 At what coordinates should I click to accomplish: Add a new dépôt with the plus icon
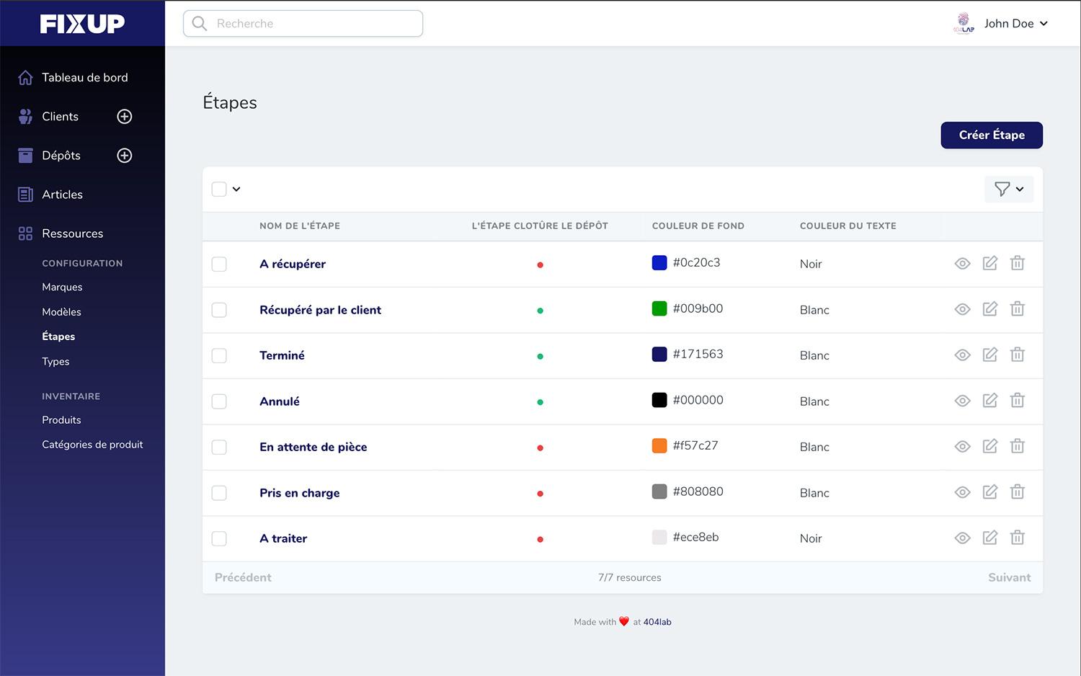coord(125,156)
